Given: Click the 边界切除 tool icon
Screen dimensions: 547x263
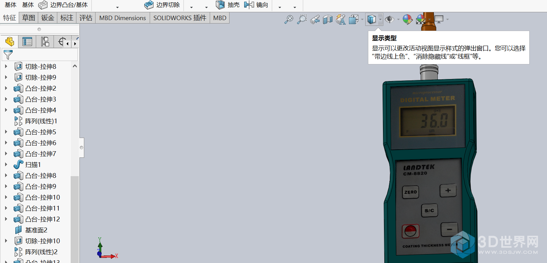Looking at the screenshot, I should pyautogui.click(x=149, y=5).
